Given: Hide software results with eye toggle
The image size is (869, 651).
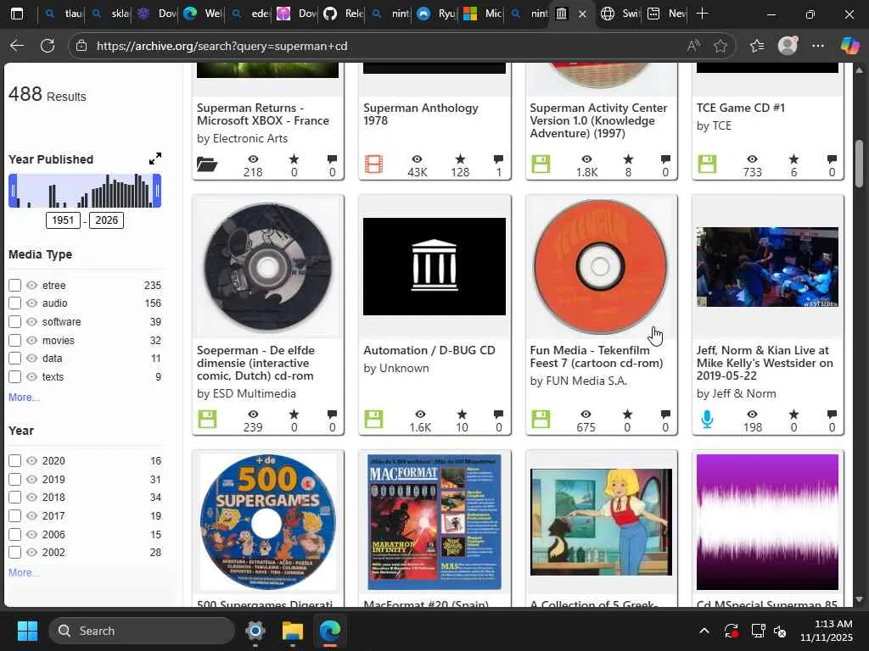Looking at the screenshot, I should (x=32, y=321).
